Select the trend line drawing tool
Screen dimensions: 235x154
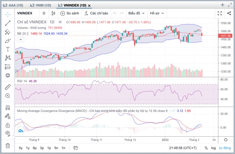click(x=8, y=23)
